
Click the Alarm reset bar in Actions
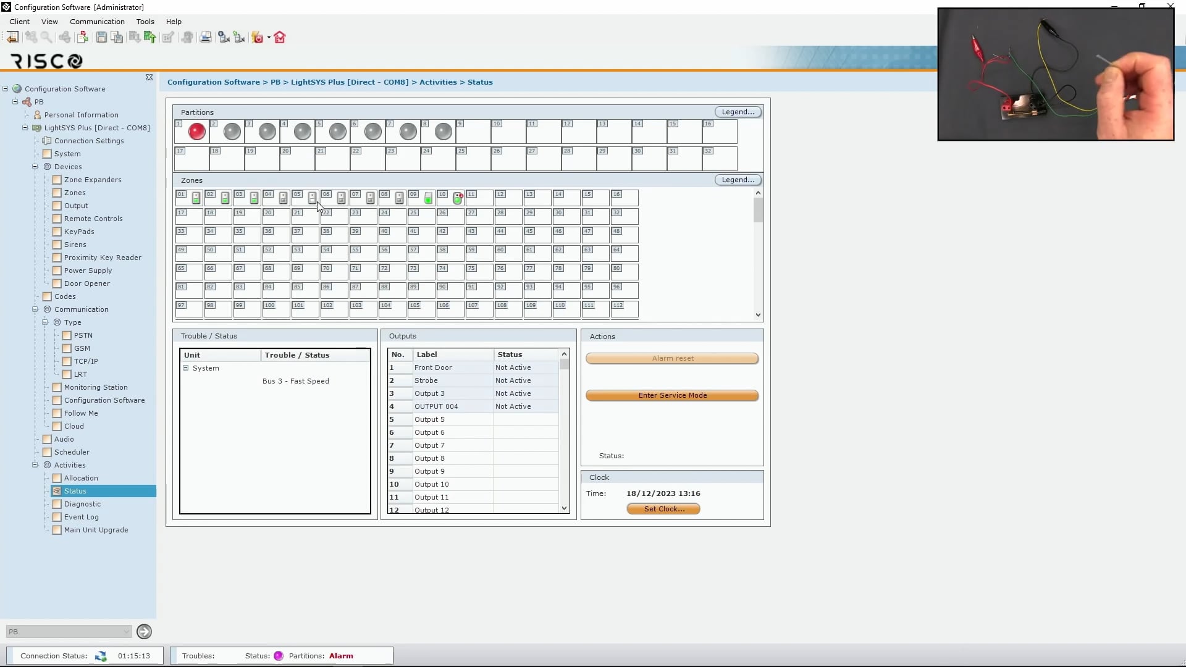(672, 358)
